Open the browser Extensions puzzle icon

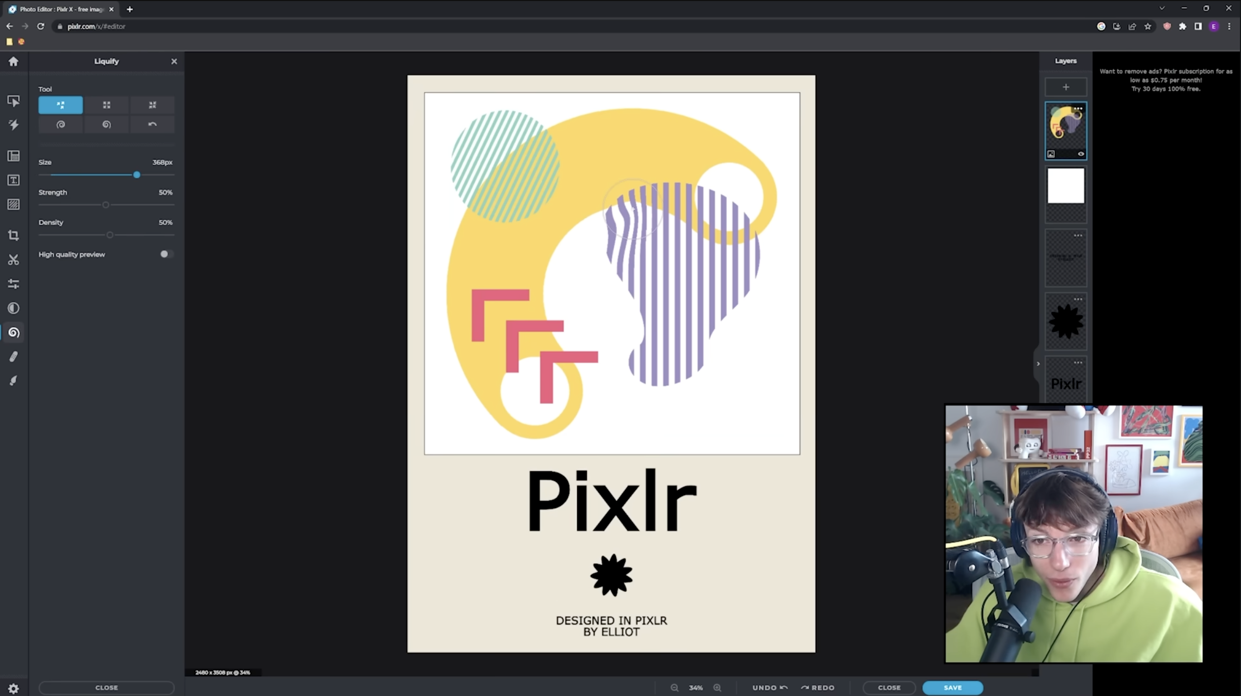click(1183, 26)
